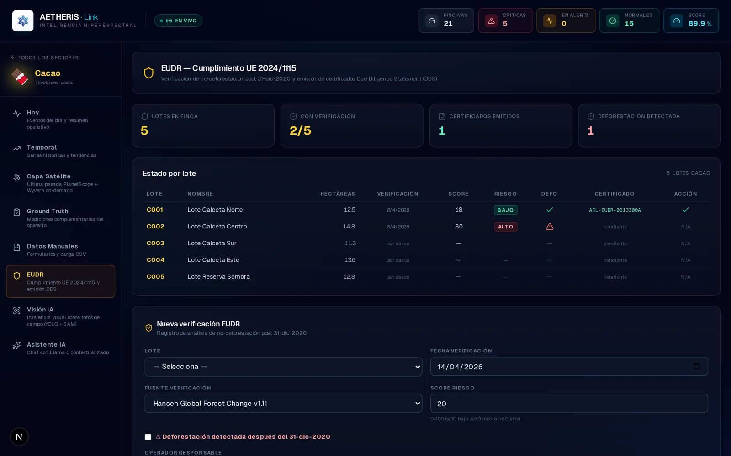Click the Score gauge icon
This screenshot has height=456, width=731.
(x=677, y=21)
